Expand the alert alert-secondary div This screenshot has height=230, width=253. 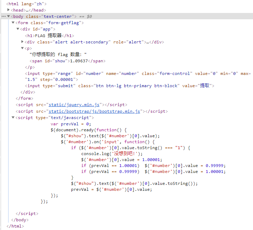22,42
